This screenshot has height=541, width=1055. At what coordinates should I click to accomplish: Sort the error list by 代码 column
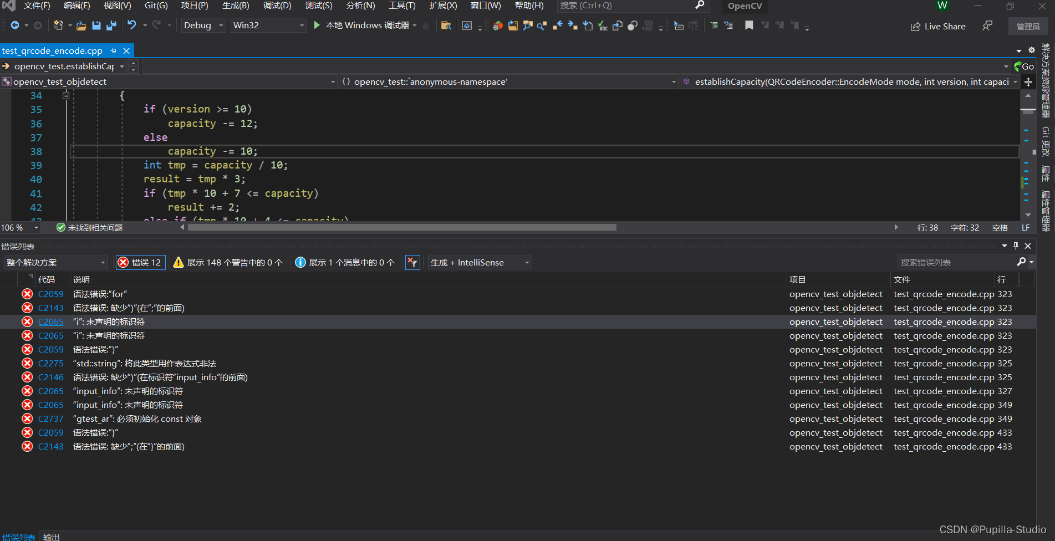click(47, 279)
